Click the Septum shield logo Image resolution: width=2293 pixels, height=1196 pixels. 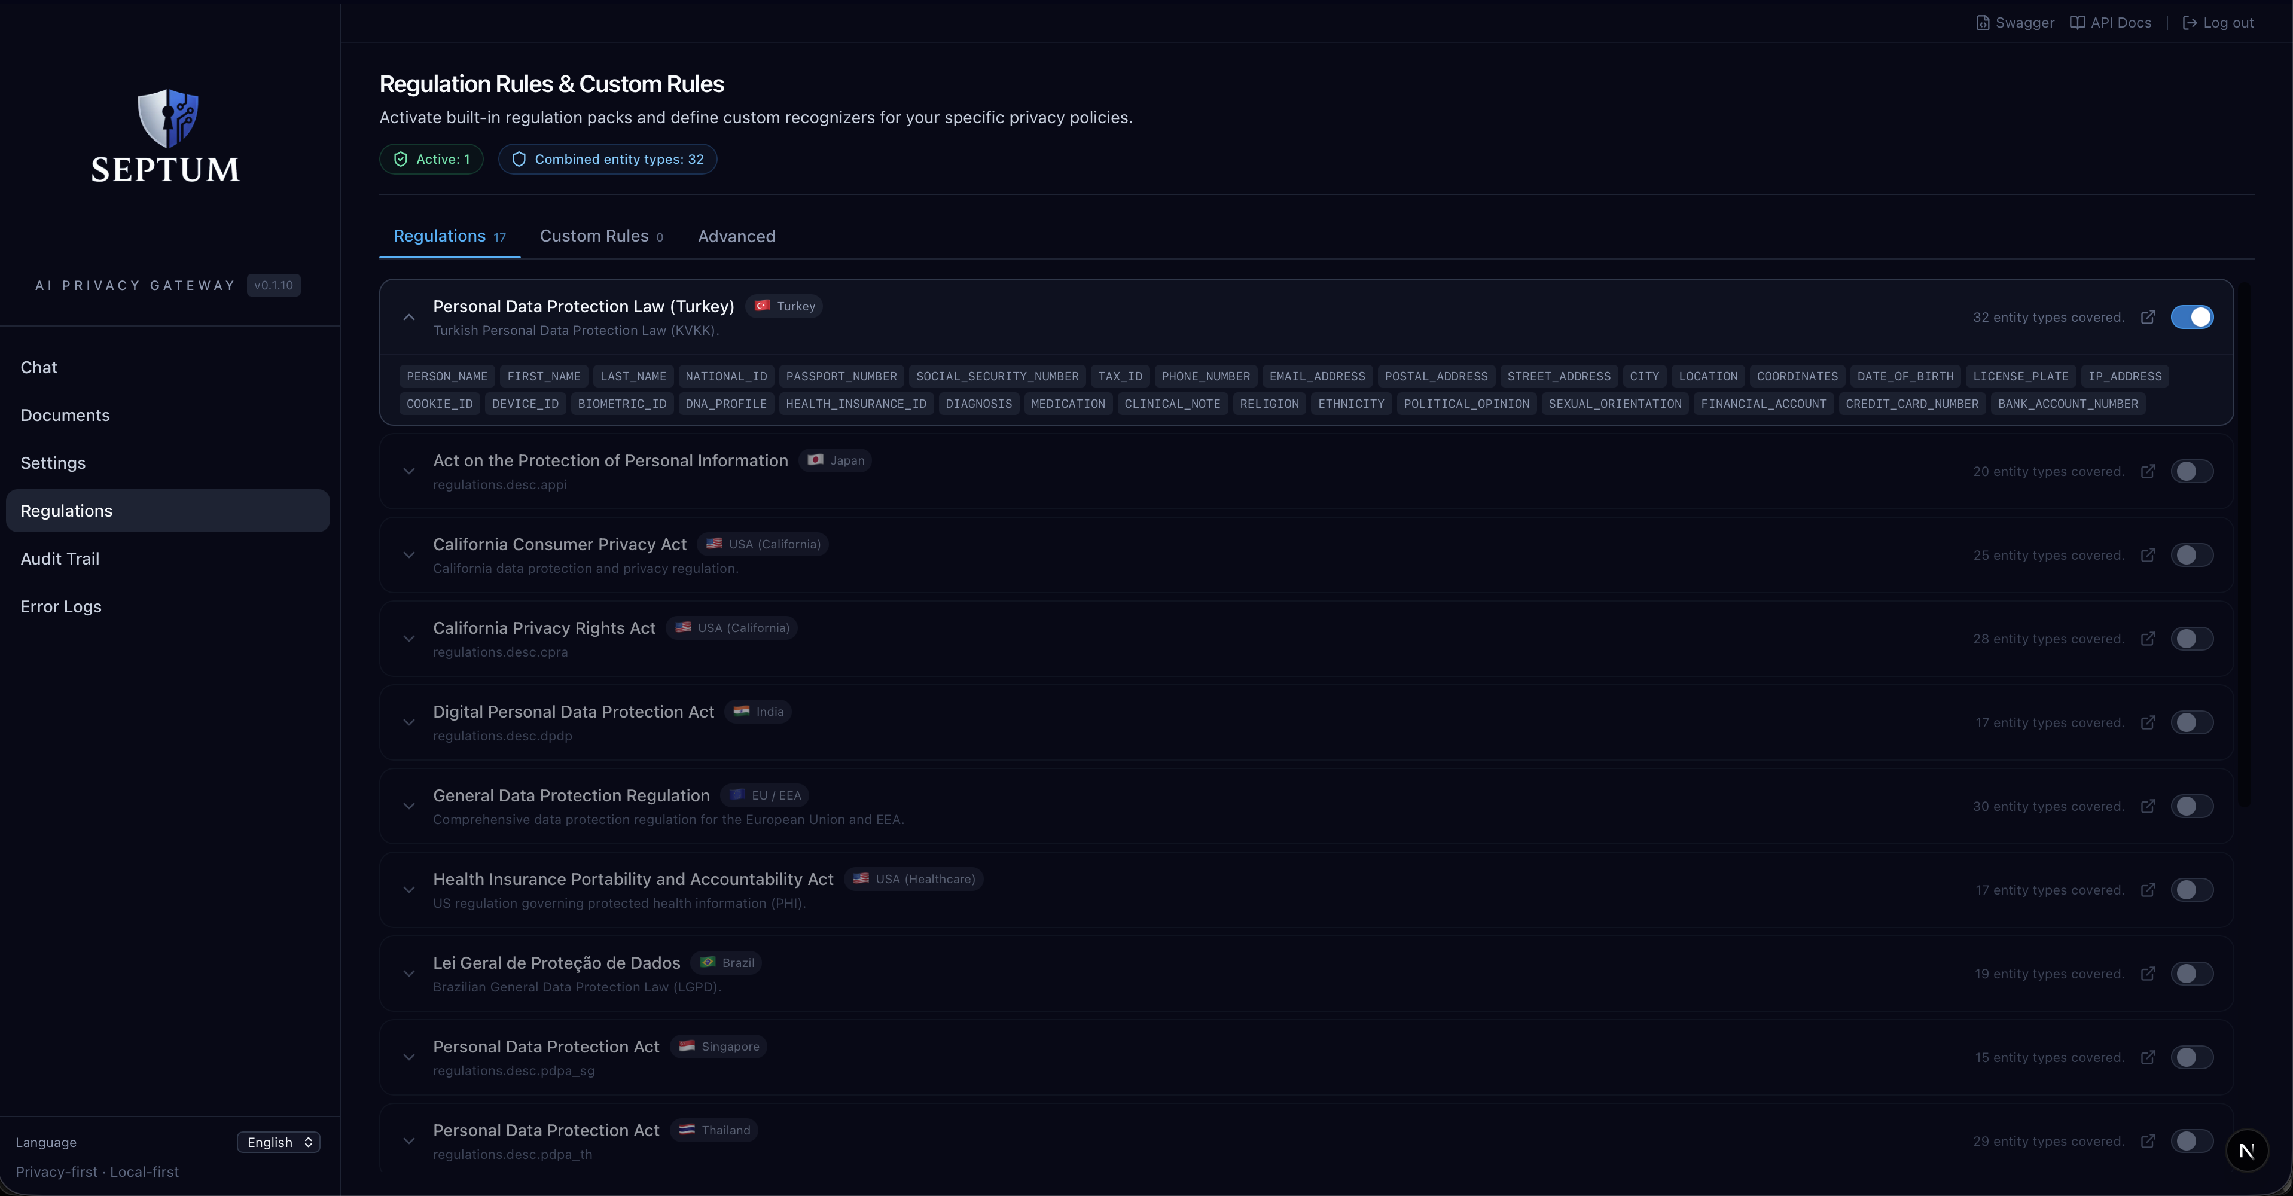[x=167, y=118]
